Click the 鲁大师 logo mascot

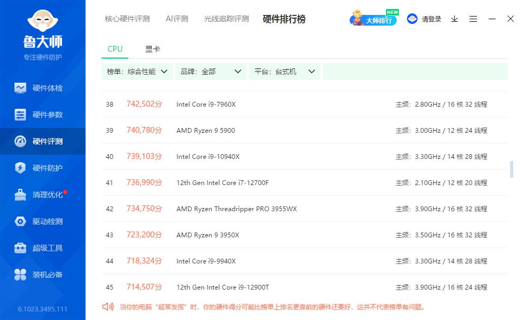coord(43,22)
